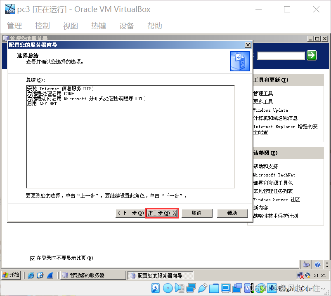This screenshot has height=296, width=331.
Task: Open 计算机和域名称信息 link
Action: pyautogui.click(x=275, y=118)
